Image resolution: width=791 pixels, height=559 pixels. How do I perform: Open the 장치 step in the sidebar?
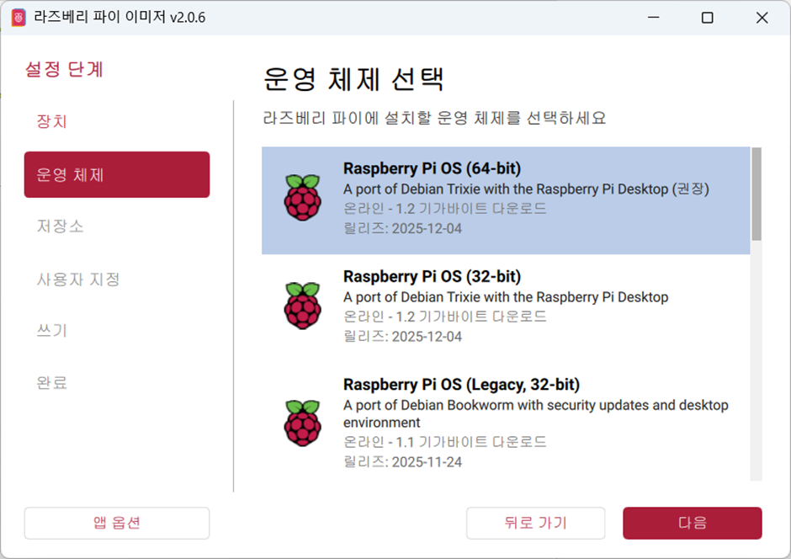point(51,121)
